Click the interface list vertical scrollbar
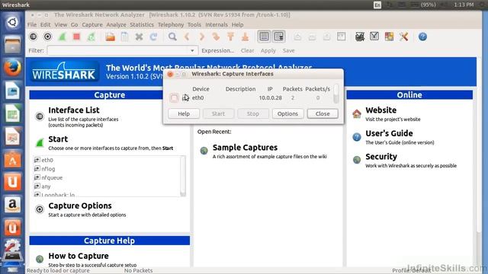488x274 pixels. coord(183,176)
